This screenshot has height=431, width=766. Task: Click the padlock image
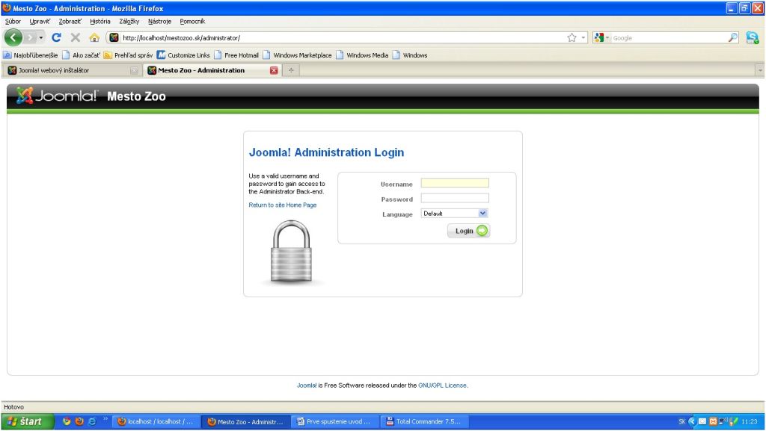click(291, 252)
